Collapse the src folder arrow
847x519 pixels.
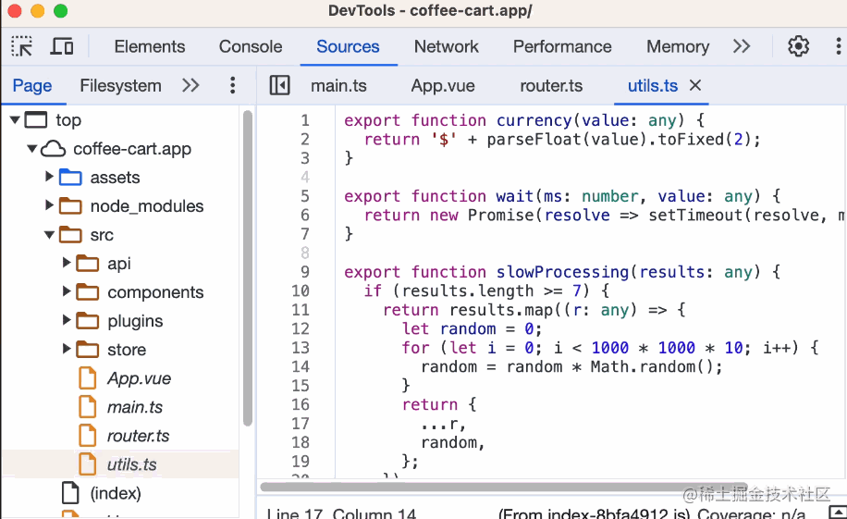pos(49,235)
